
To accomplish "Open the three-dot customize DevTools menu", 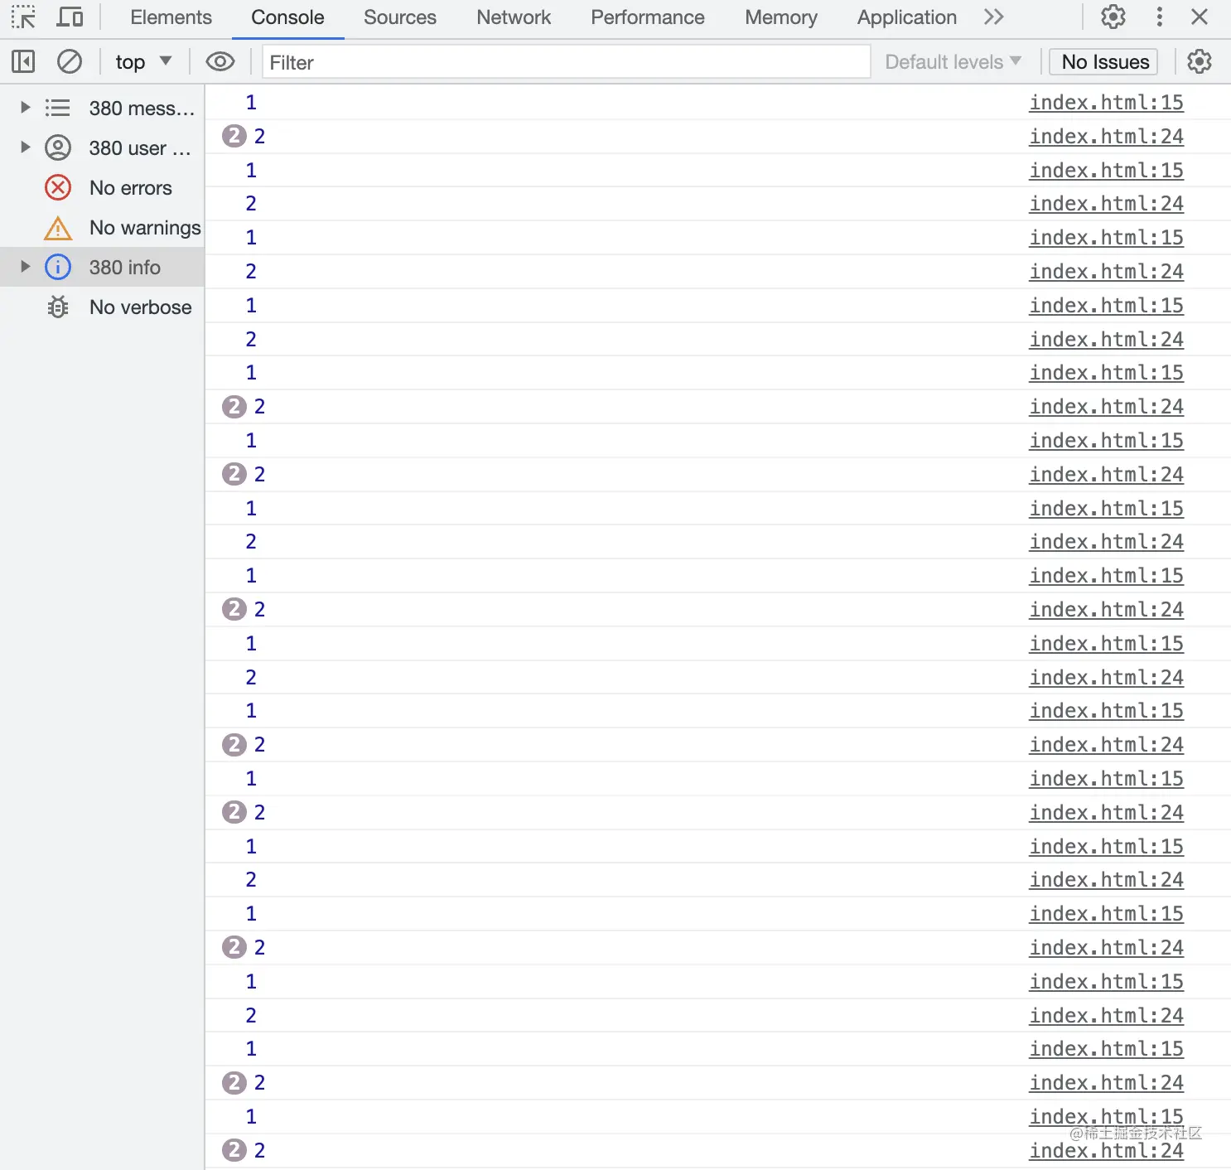I will click(x=1159, y=17).
